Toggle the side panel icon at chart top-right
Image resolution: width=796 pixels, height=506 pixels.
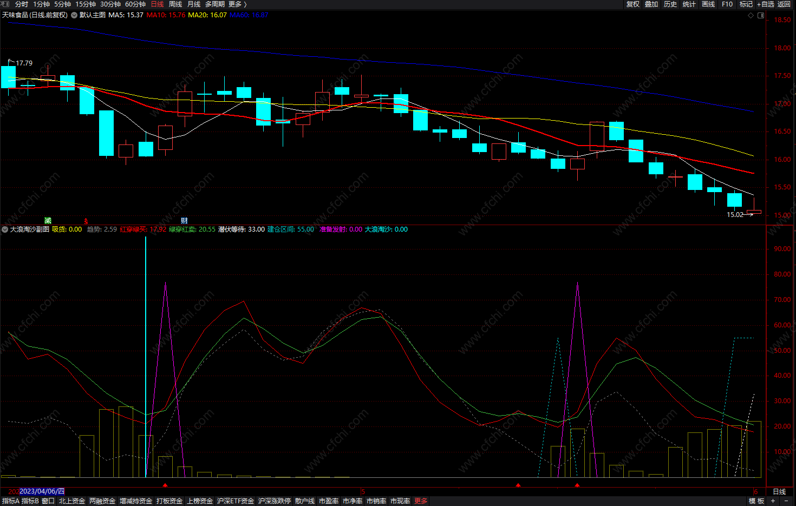(761, 15)
